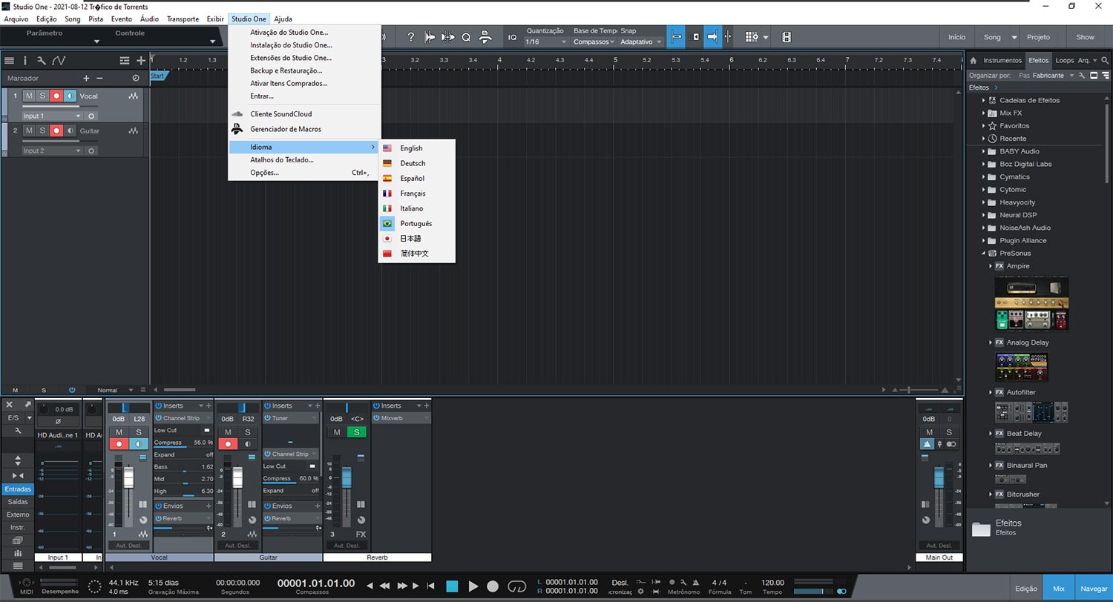1113x602 pixels.
Task: Toggle Channel Strip power on Vocal channel
Action: click(158, 418)
